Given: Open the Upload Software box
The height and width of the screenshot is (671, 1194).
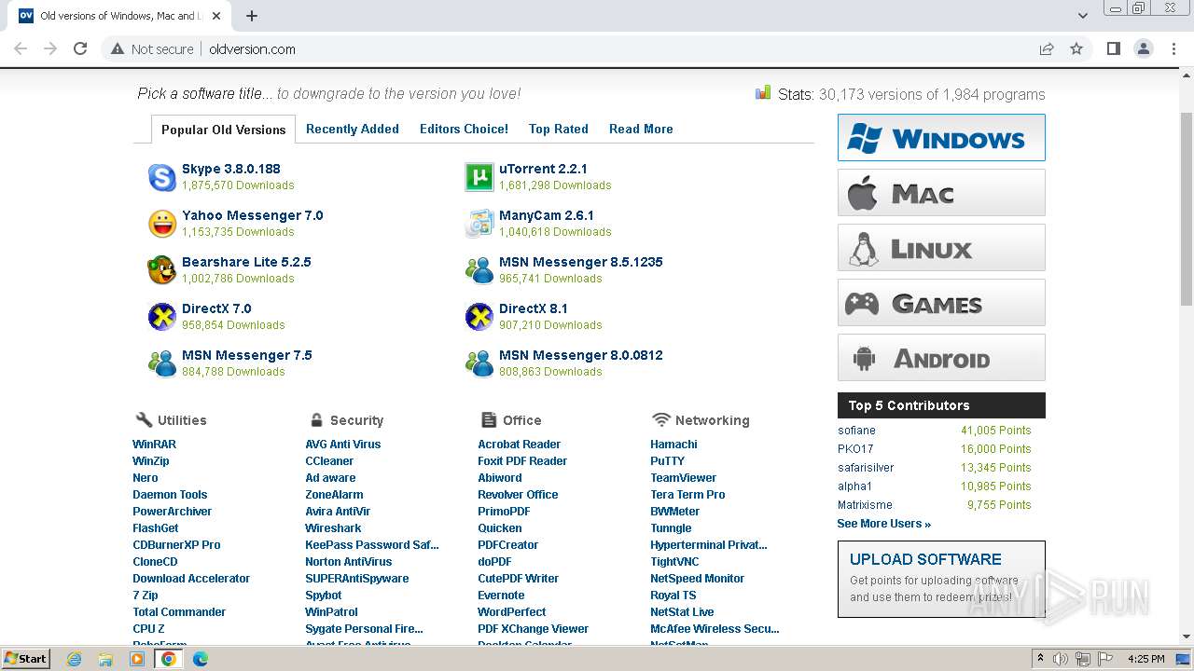Looking at the screenshot, I should (x=941, y=579).
